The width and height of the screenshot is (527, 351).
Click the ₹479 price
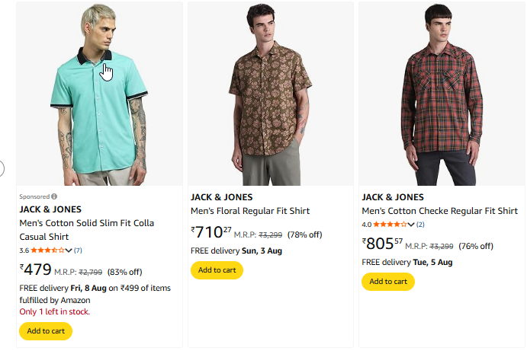(x=35, y=270)
